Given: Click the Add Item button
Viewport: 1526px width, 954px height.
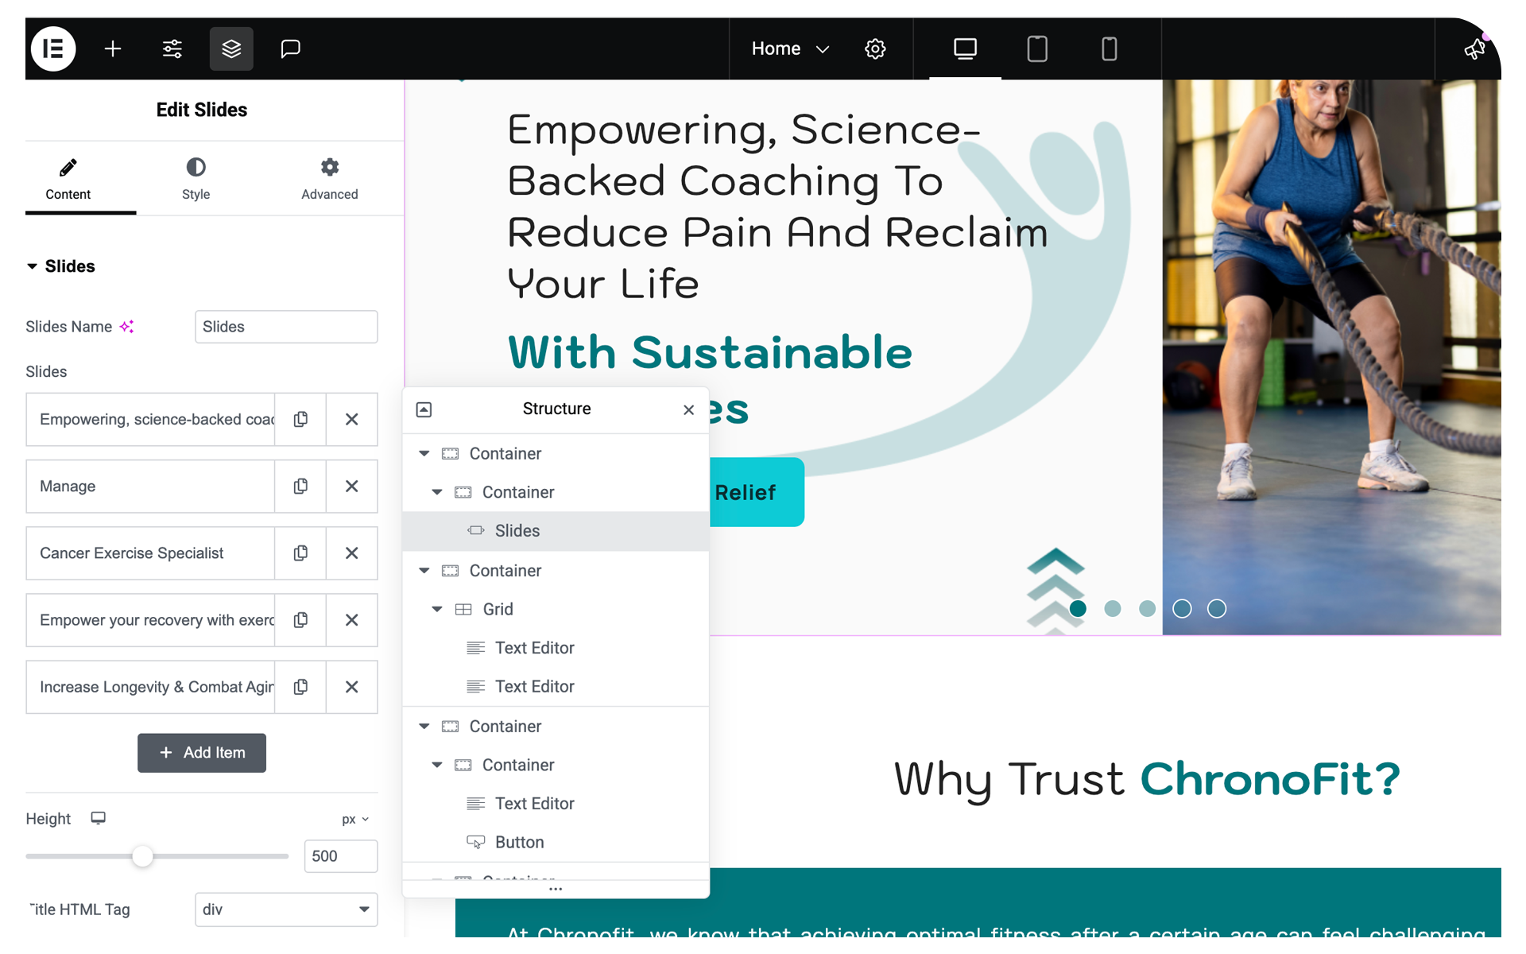Looking at the screenshot, I should [x=202, y=752].
